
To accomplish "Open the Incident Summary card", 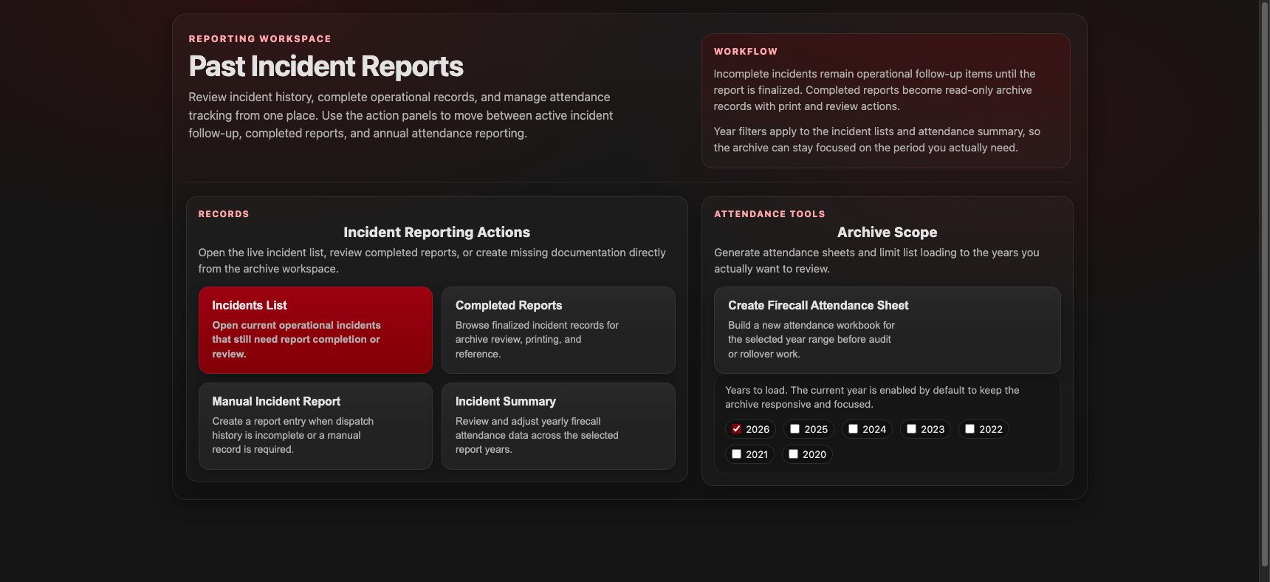I will point(558,425).
